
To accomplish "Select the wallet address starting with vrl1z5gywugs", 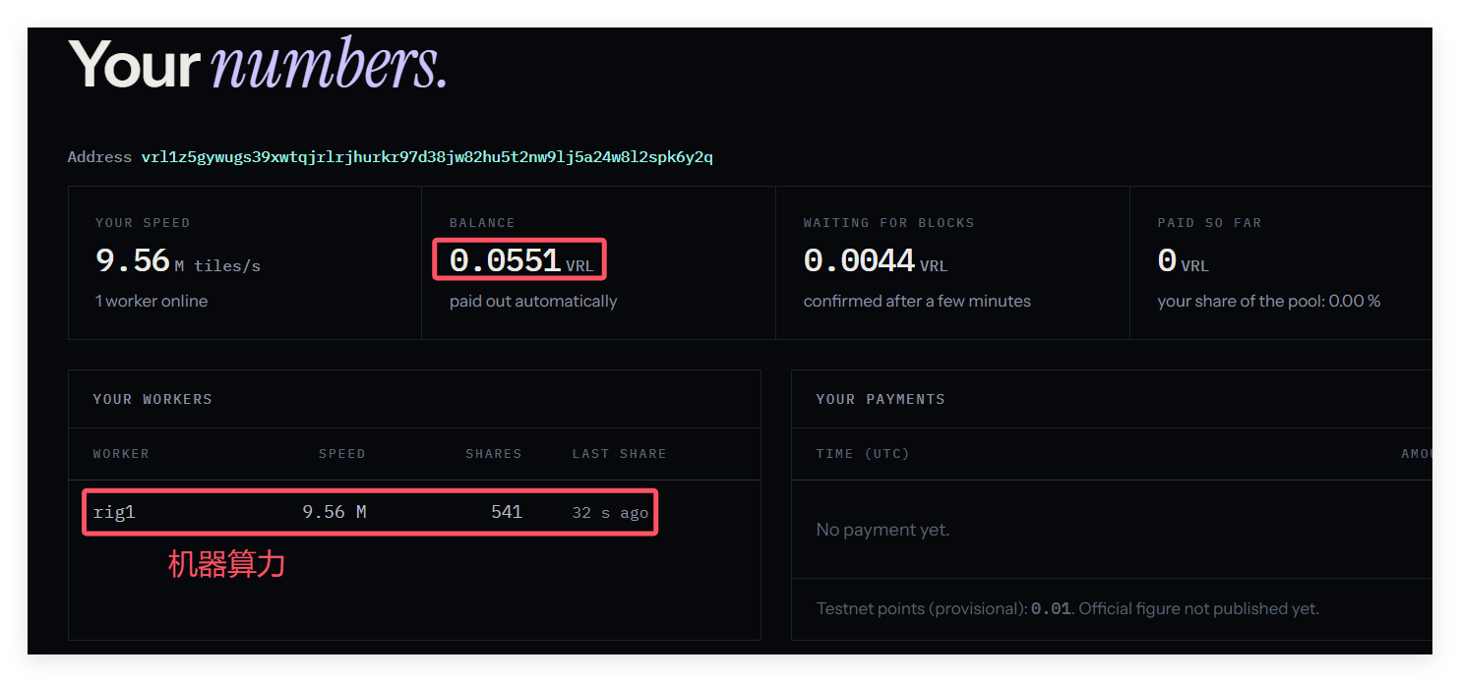I will coord(427,157).
